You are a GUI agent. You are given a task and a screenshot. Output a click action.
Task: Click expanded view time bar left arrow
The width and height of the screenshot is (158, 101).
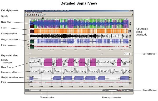[x=29, y=90]
